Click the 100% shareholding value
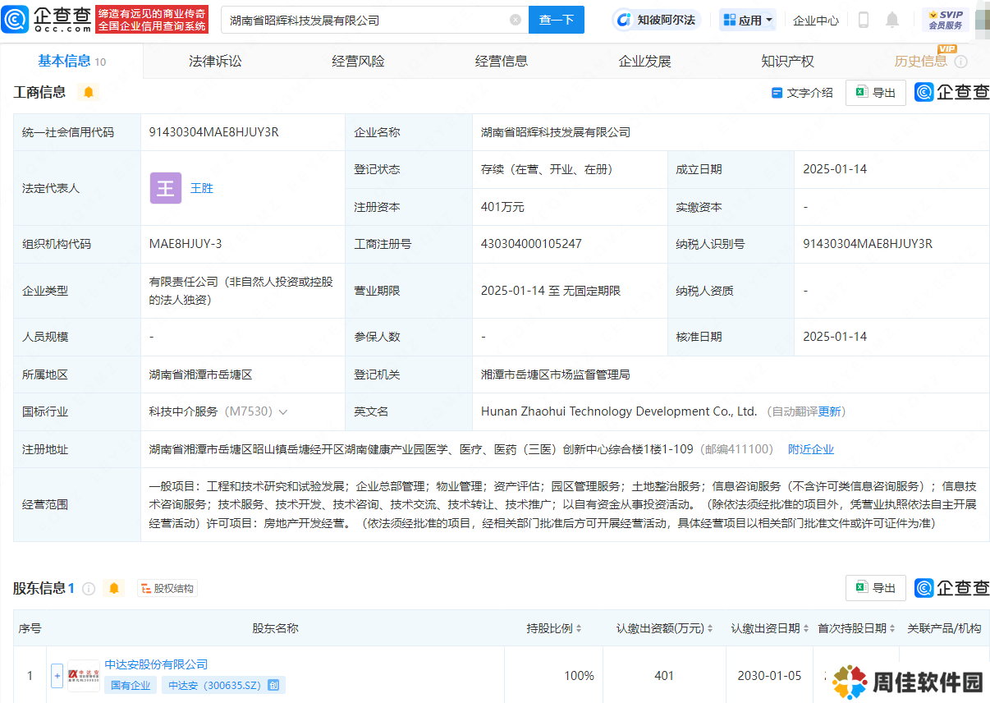This screenshot has width=990, height=703. coord(579,676)
